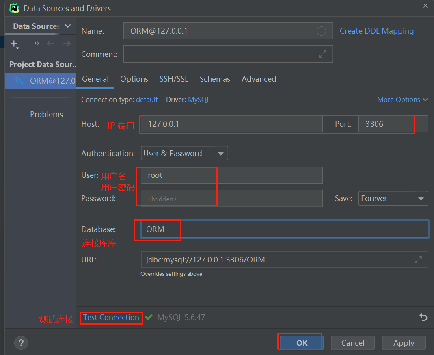Select ORM@127.0.0.1 in the data source list
This screenshot has height=355, width=434.
[41, 81]
